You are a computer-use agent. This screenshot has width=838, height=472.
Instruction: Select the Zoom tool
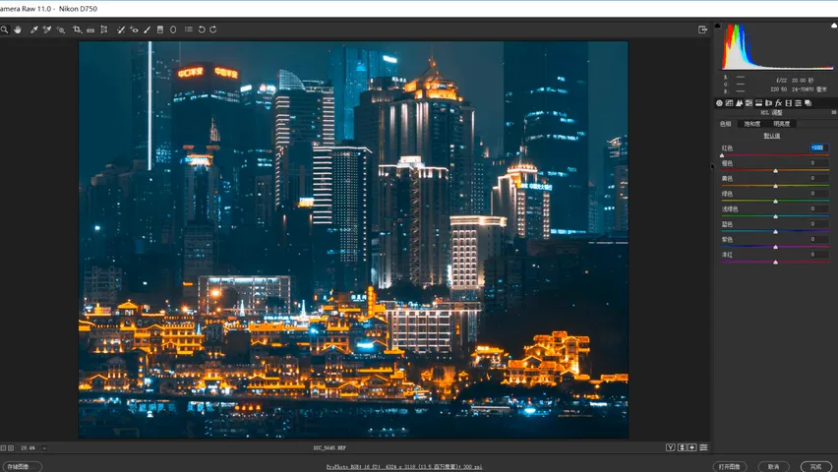point(4,29)
